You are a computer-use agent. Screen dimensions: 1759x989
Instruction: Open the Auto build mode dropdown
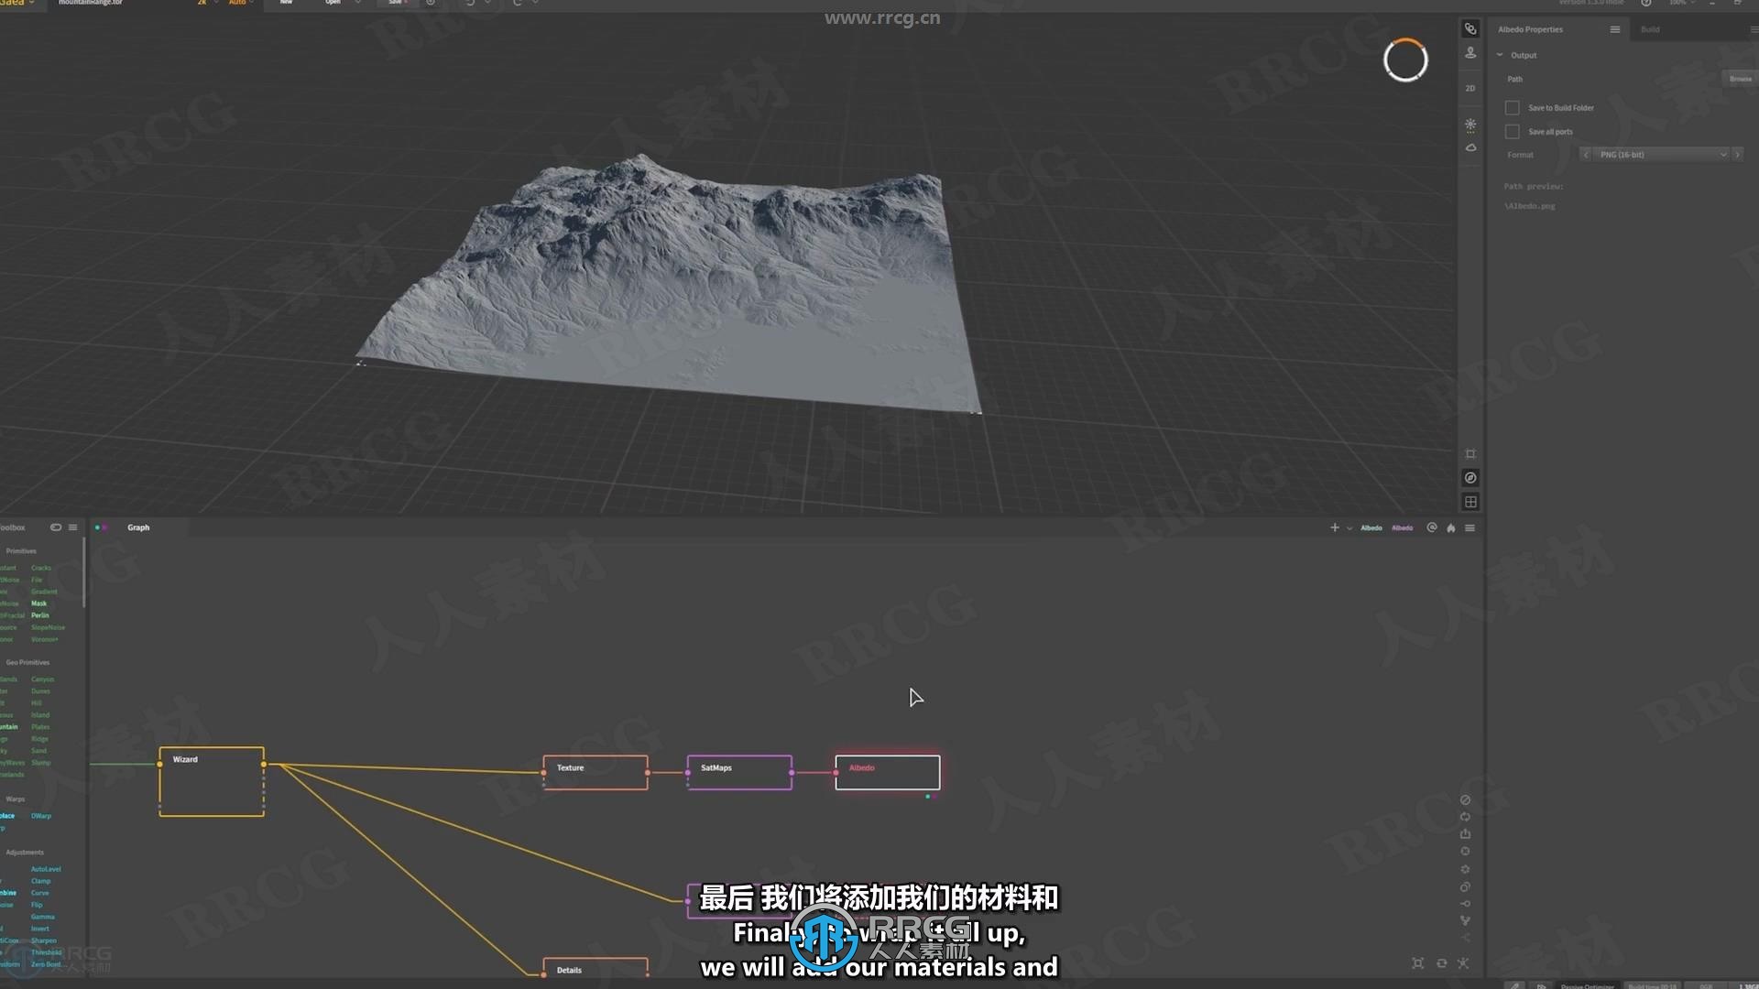241,3
